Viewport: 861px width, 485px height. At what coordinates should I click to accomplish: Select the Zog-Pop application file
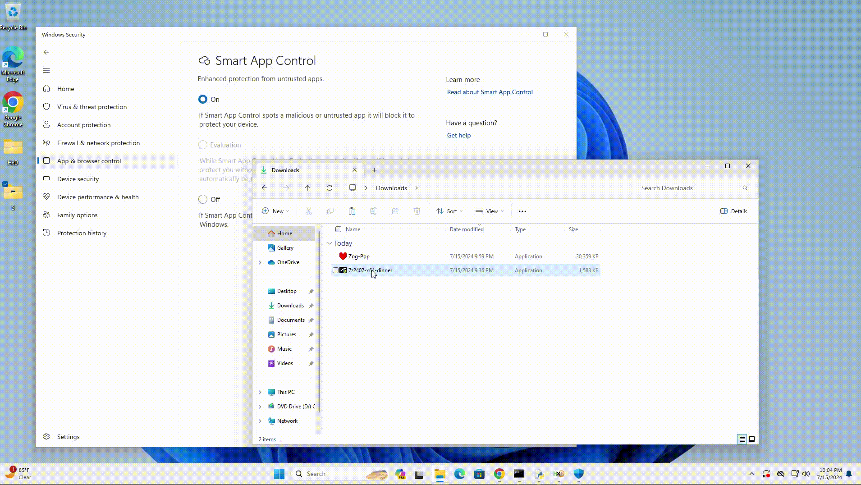point(359,256)
